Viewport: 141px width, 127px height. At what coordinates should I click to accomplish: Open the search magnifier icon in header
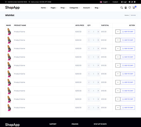click(x=122, y=8)
